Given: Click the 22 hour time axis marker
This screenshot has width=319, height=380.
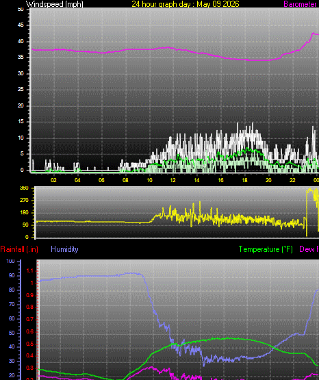Looking at the screenshot, I should (292, 180).
